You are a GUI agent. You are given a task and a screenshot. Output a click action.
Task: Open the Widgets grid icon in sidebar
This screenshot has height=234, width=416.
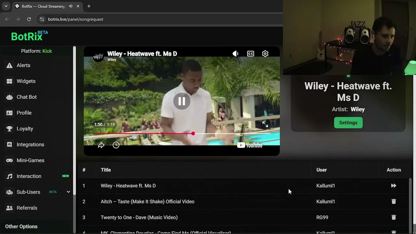[9, 81]
